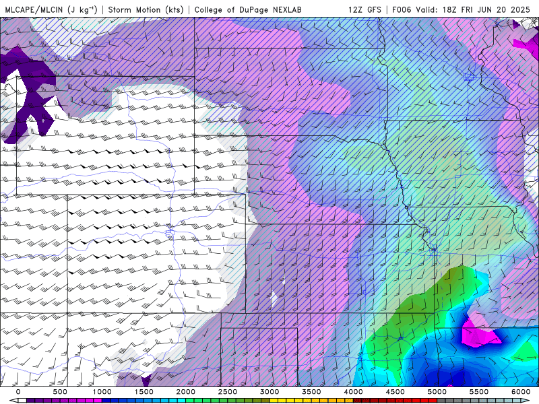Click the F006 Valid: 18Z FRI JUN 20 2025 text
539x404 pixels.
461,9
